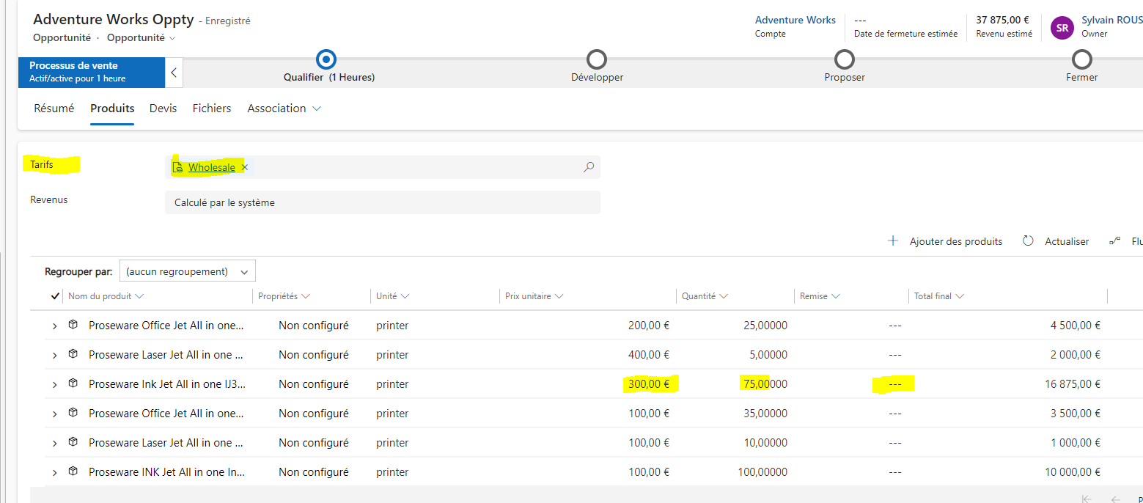Image resolution: width=1143 pixels, height=503 pixels.
Task: Open the Wholesale price list link
Action: point(212,167)
